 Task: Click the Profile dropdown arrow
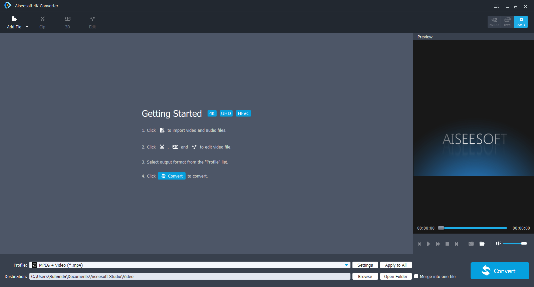pos(346,265)
